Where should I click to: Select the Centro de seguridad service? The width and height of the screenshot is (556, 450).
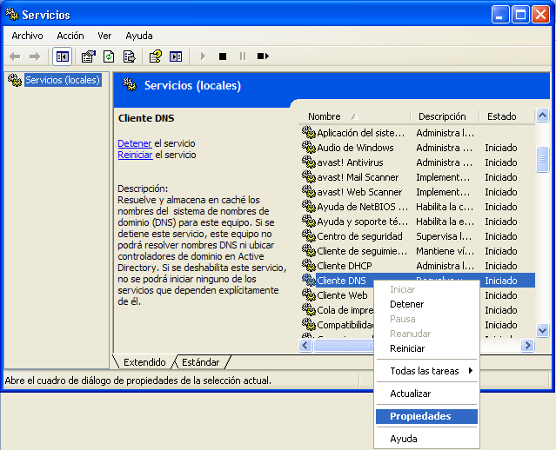[x=418, y=236]
